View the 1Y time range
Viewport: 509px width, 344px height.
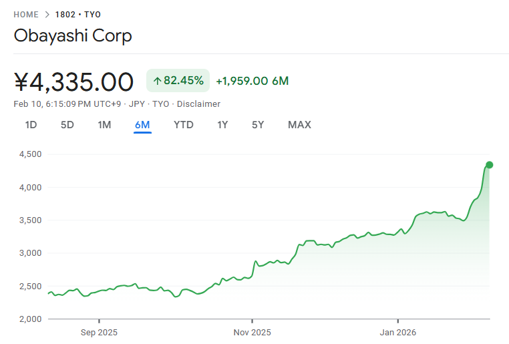coord(222,125)
